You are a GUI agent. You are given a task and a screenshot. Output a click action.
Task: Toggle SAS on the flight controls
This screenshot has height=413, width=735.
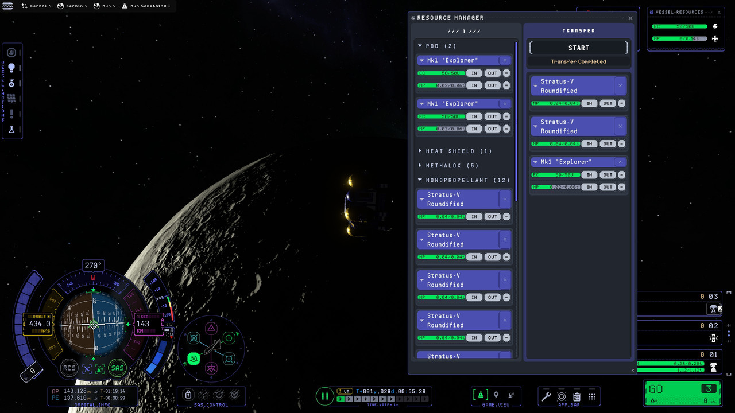pos(117,368)
